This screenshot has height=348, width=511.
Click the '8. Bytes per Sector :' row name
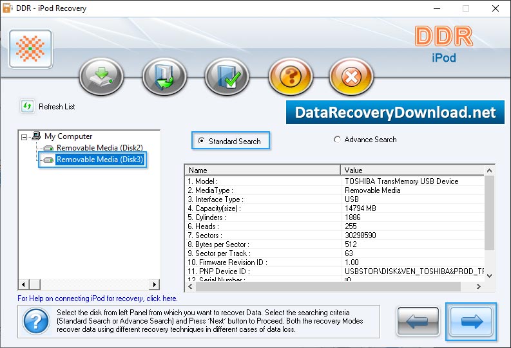coord(218,244)
